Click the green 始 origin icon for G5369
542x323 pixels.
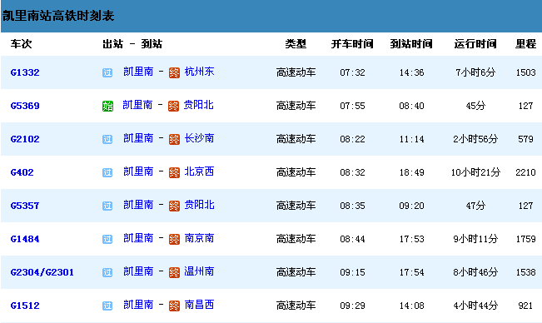point(107,106)
